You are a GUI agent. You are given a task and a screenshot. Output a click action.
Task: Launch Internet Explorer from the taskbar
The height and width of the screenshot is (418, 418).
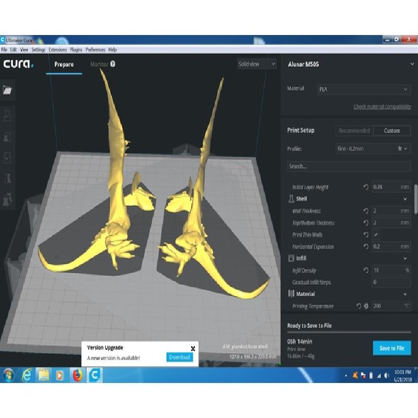tap(27, 375)
